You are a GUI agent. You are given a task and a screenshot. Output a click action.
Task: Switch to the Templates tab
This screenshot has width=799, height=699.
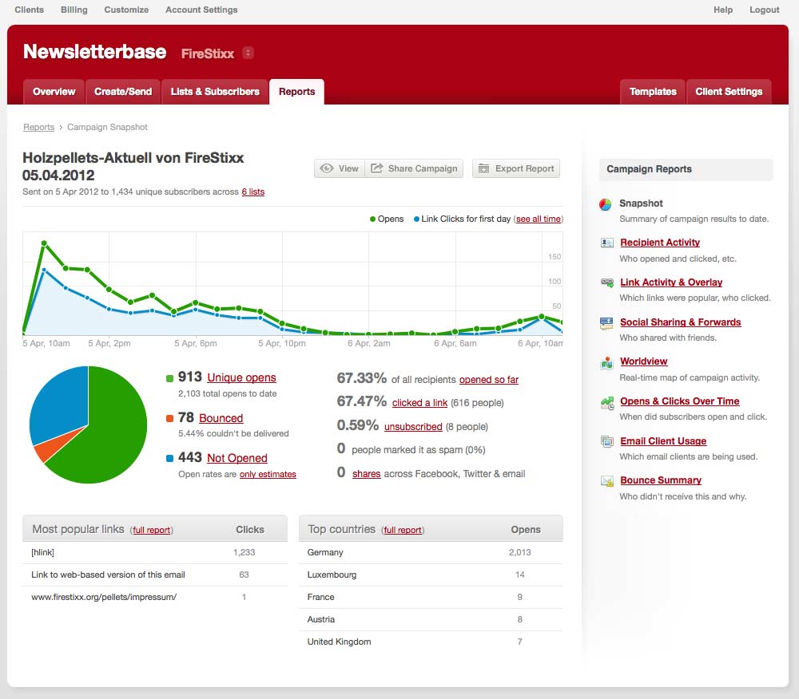pyautogui.click(x=653, y=92)
